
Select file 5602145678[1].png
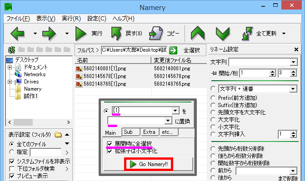point(105,76)
